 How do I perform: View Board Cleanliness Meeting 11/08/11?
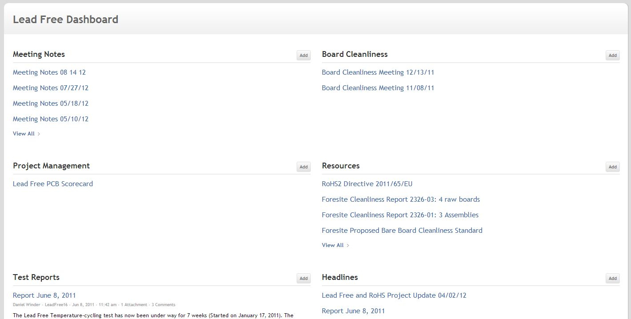[378, 88]
